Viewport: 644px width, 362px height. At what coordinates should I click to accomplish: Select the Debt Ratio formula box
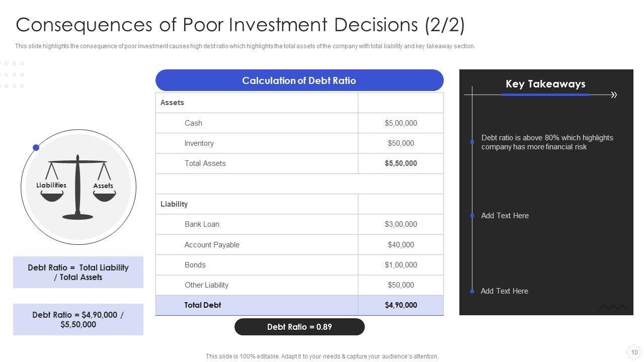click(x=78, y=272)
